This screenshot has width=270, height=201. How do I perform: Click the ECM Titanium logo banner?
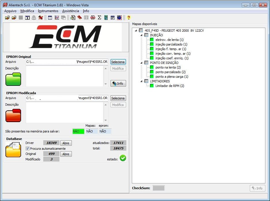[66, 37]
